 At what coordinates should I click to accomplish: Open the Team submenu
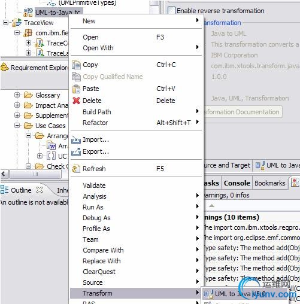(x=136, y=239)
